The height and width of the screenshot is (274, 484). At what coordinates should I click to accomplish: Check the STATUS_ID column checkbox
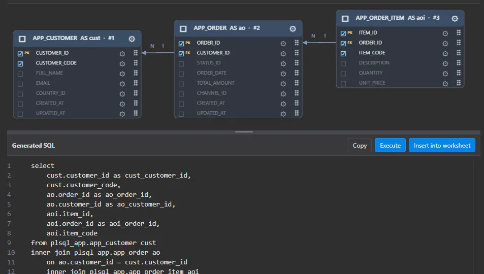(181, 64)
